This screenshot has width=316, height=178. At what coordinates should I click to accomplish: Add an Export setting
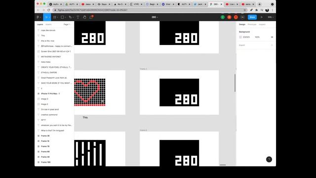[x=272, y=45]
